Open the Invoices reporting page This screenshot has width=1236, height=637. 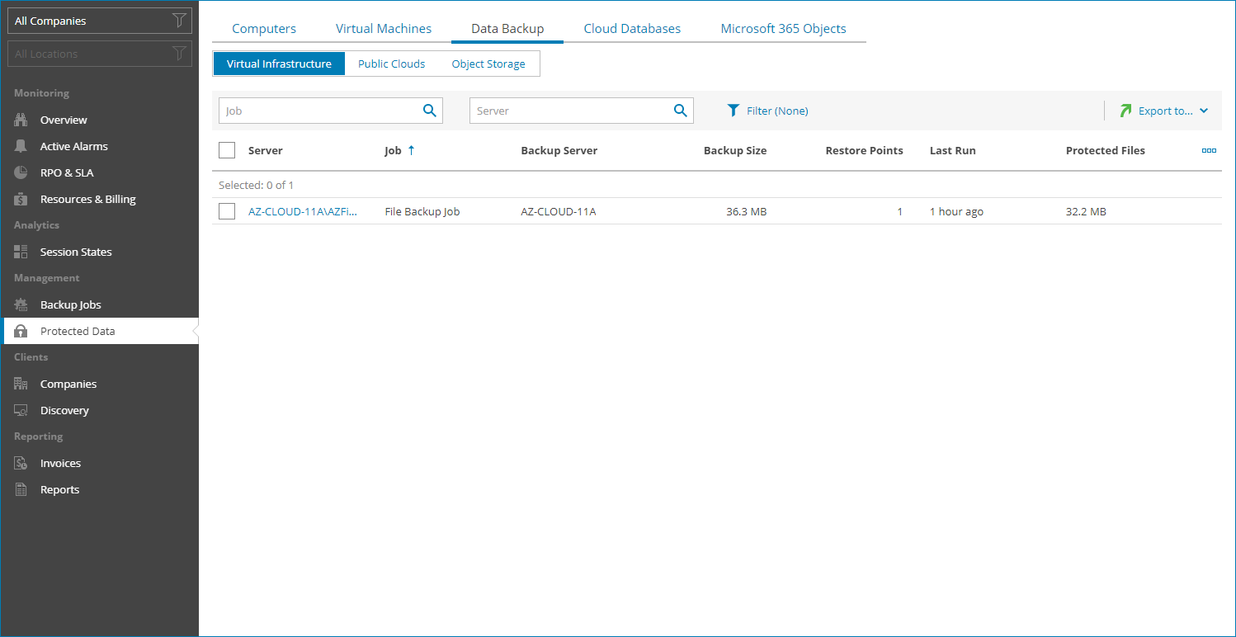60,463
